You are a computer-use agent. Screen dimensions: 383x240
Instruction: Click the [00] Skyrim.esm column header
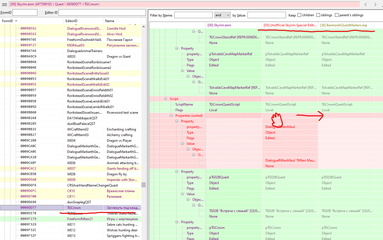coord(234,25)
